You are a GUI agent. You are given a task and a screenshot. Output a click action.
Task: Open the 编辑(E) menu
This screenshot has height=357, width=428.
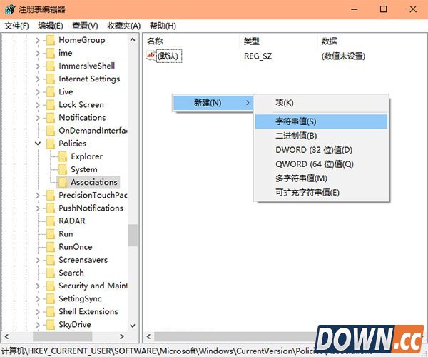point(51,26)
